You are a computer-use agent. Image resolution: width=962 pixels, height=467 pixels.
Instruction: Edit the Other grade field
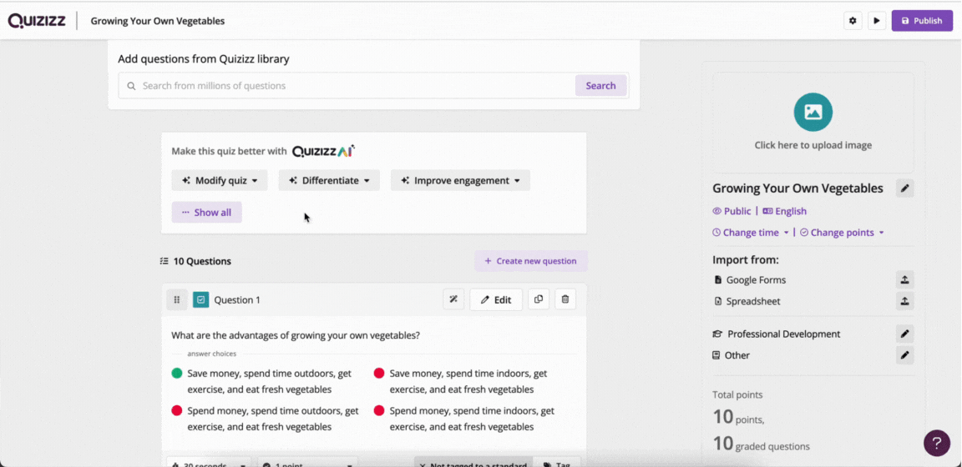click(904, 355)
